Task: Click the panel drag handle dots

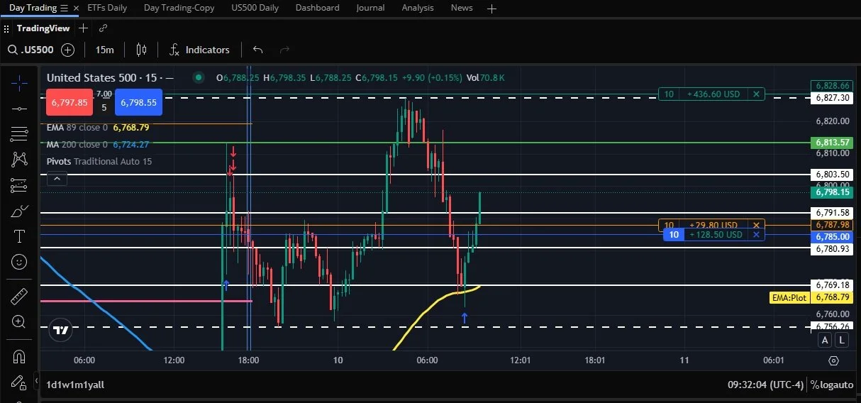Action: pyautogui.click(x=7, y=28)
